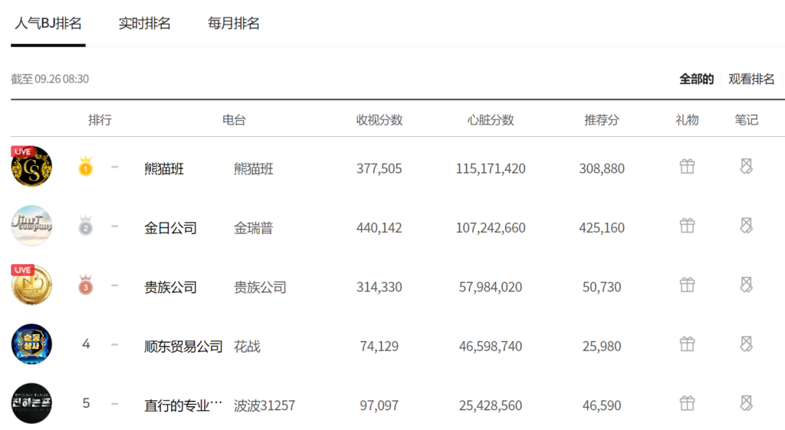Click the rank 5 black avatar

tap(31, 403)
